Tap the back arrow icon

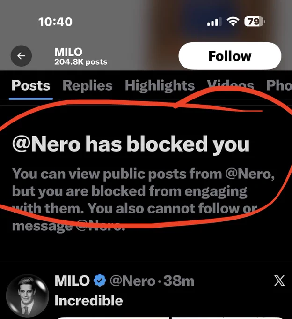(x=21, y=56)
